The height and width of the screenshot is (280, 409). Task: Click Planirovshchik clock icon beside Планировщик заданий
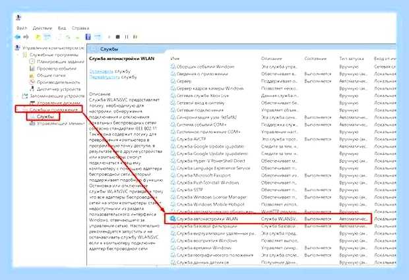[x=32, y=62]
